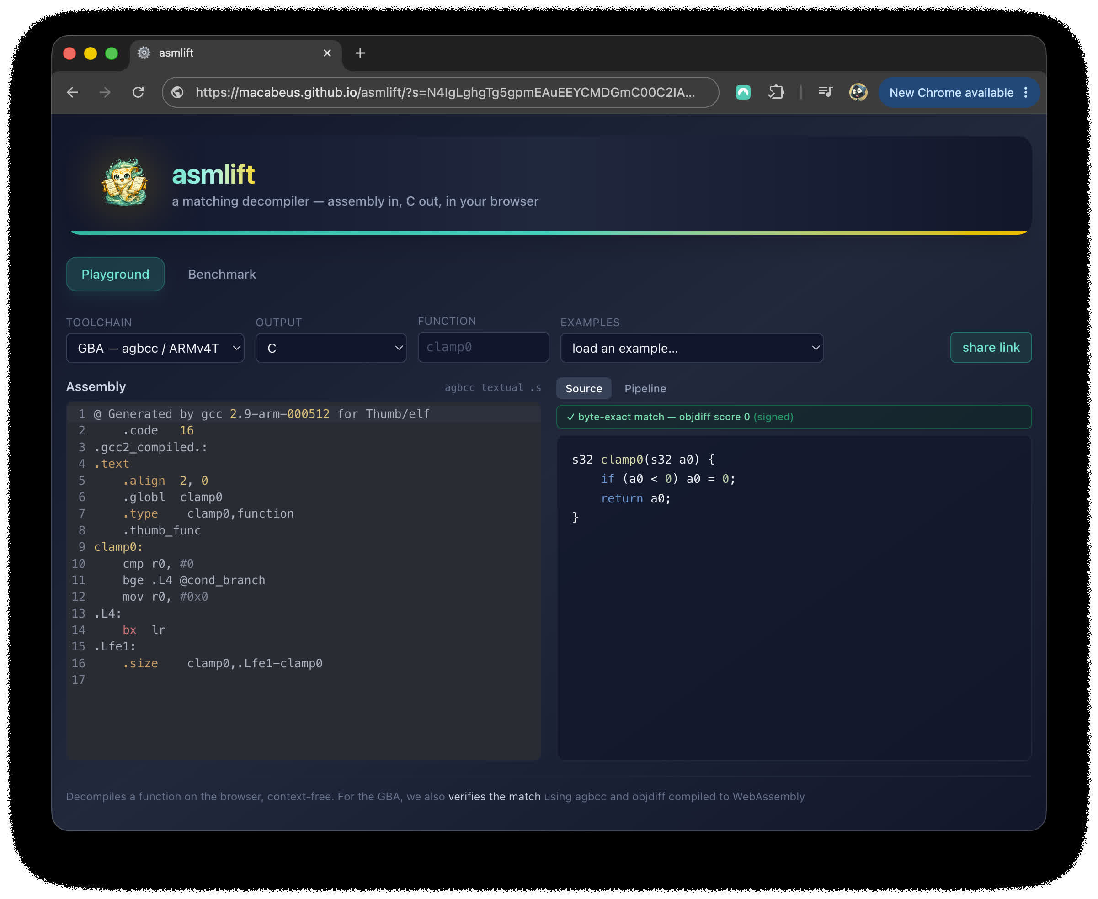Click the teal extension icon beside address bar

click(x=743, y=92)
